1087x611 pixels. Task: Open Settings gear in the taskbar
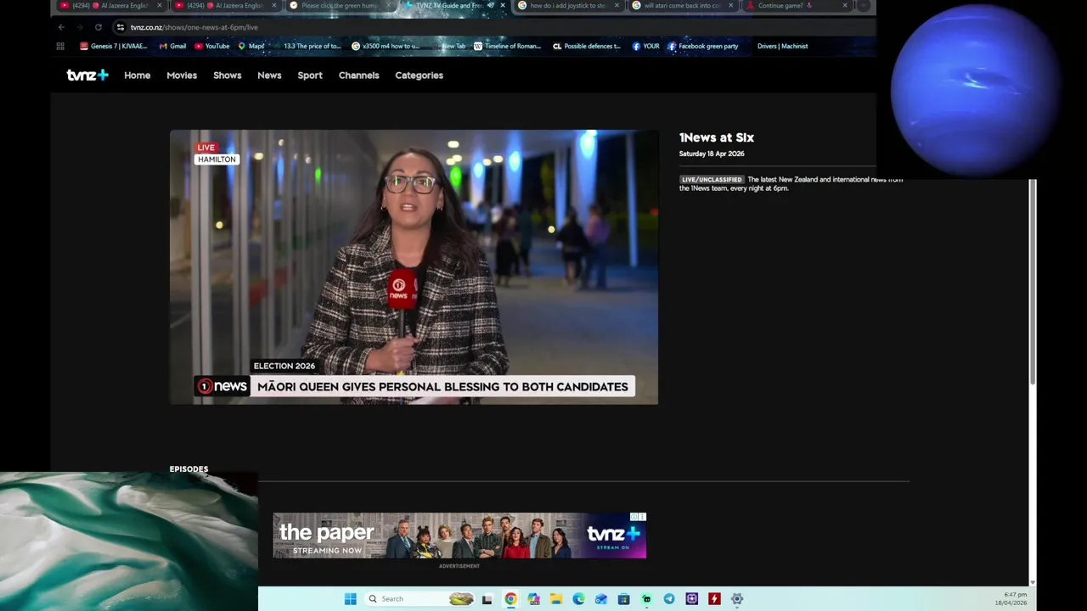tap(737, 599)
